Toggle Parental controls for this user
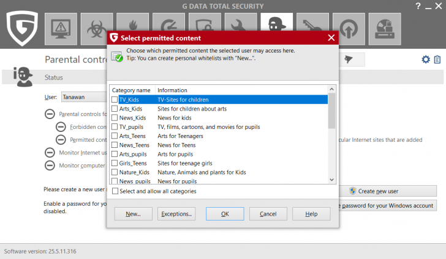 [x=50, y=114]
